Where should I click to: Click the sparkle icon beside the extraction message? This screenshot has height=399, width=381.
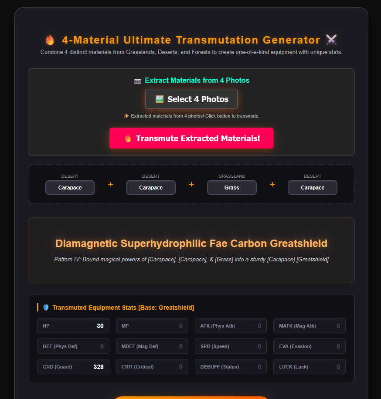point(126,116)
